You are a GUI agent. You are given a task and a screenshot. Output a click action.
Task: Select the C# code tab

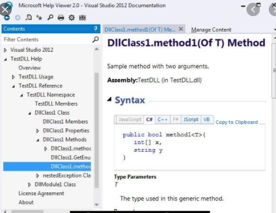pos(149,120)
